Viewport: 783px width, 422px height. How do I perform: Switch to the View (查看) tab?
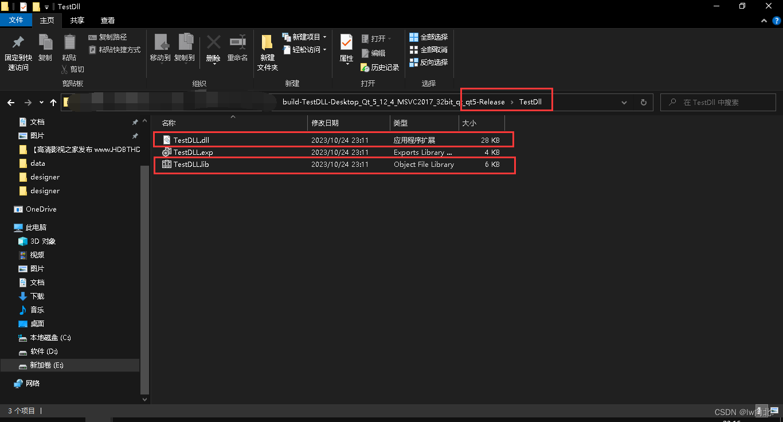(108, 20)
